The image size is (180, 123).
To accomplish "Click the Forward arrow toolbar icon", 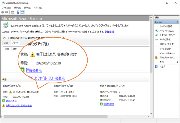I will (x=7, y=12).
